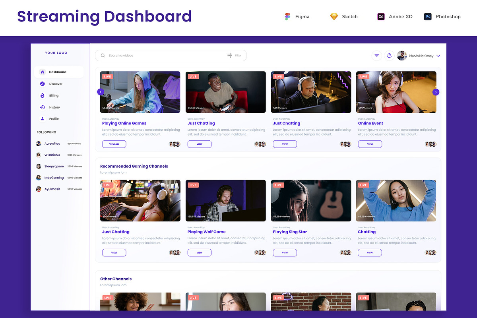Image resolution: width=477 pixels, height=318 pixels.
Task: Click Playing Sing Star title
Action: 290,232
